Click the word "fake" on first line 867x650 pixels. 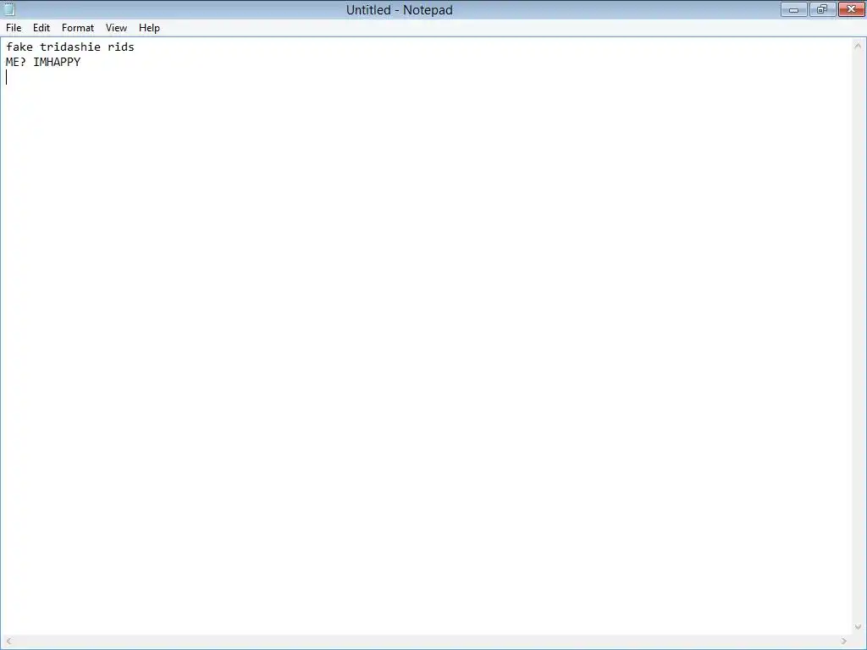(x=19, y=47)
